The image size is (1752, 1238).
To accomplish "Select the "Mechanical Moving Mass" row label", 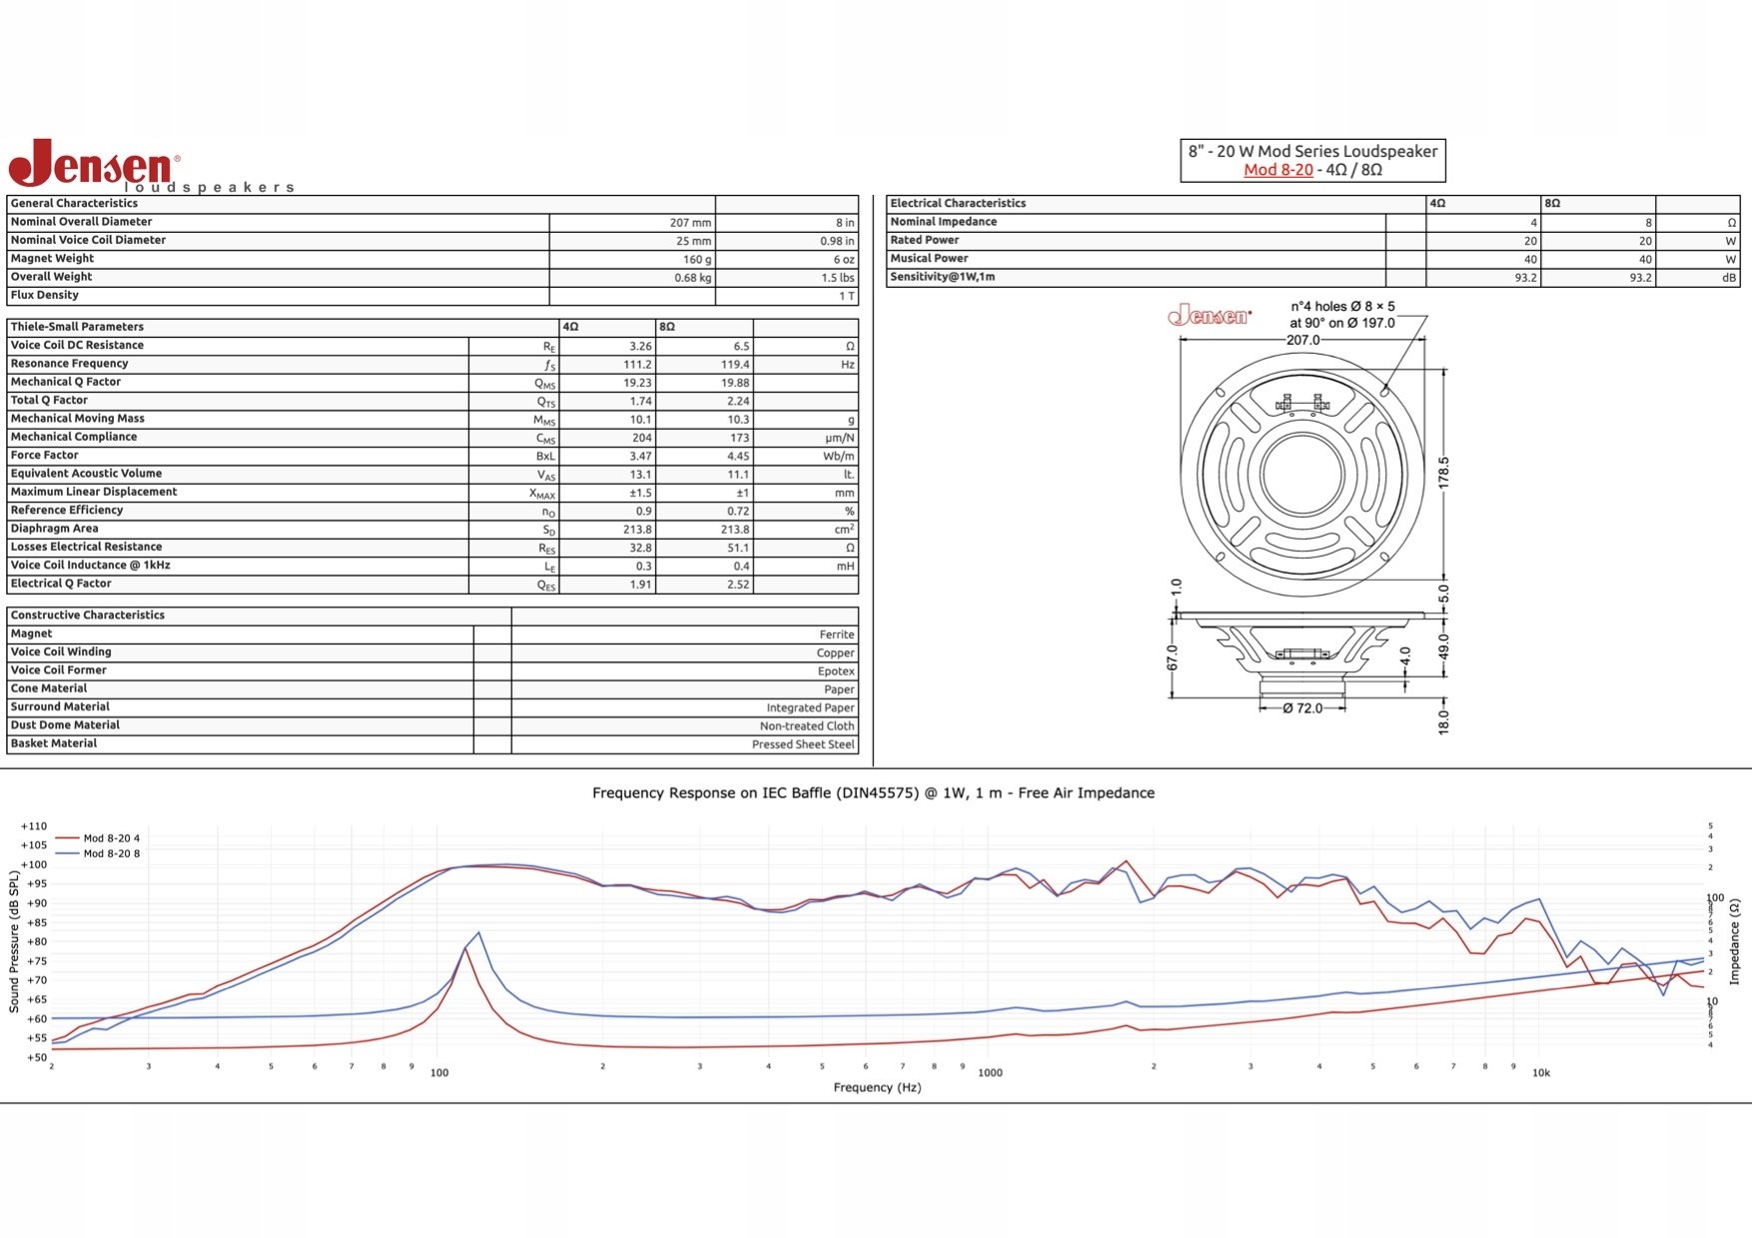I will pyautogui.click(x=77, y=419).
